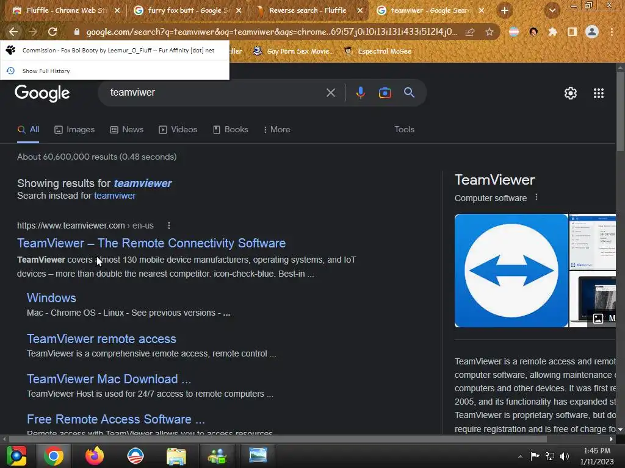Open the Action Center flag icon

tap(535, 456)
